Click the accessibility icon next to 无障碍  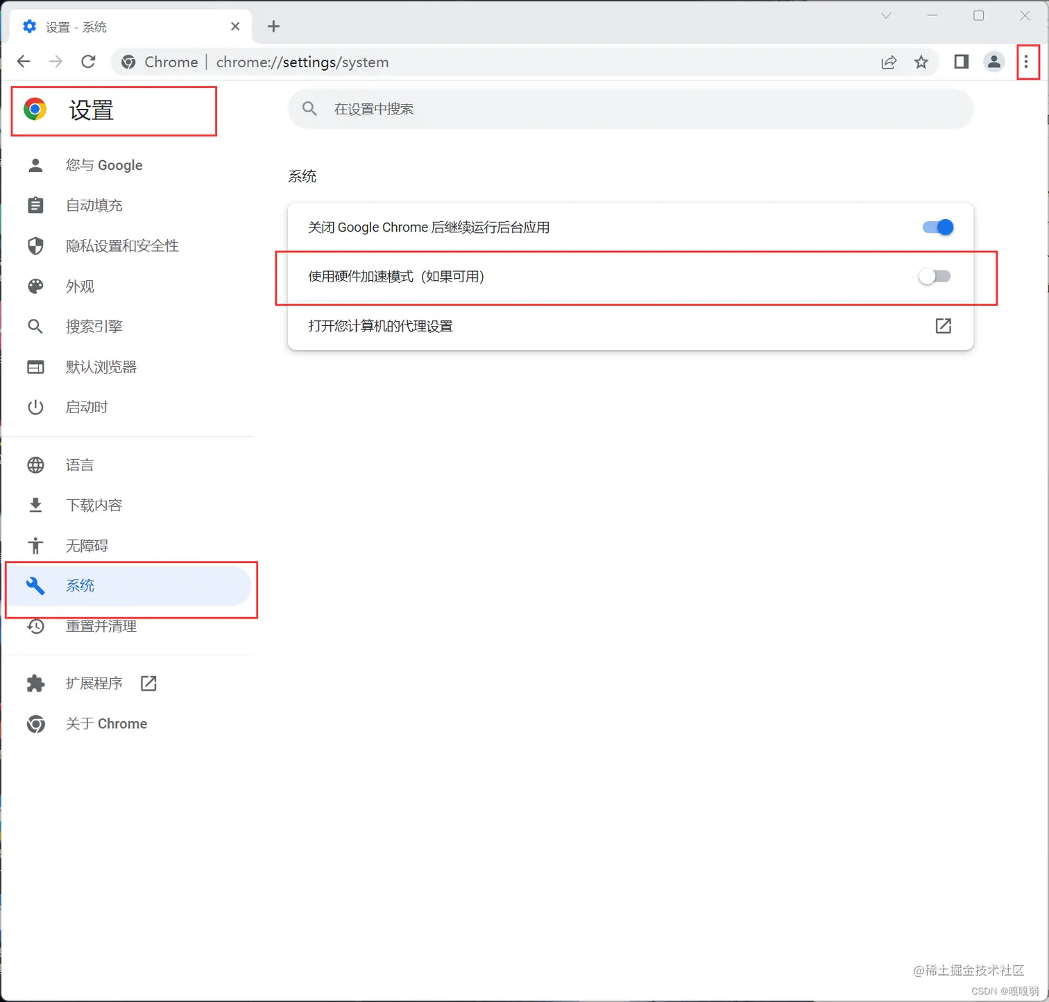coord(35,546)
